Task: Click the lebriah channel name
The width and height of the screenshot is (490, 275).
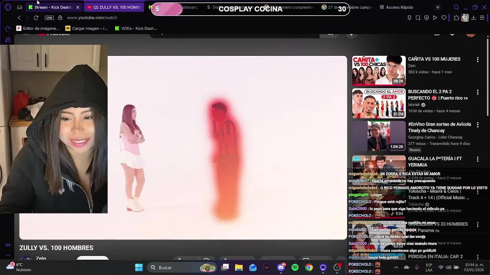Action: click(x=414, y=105)
